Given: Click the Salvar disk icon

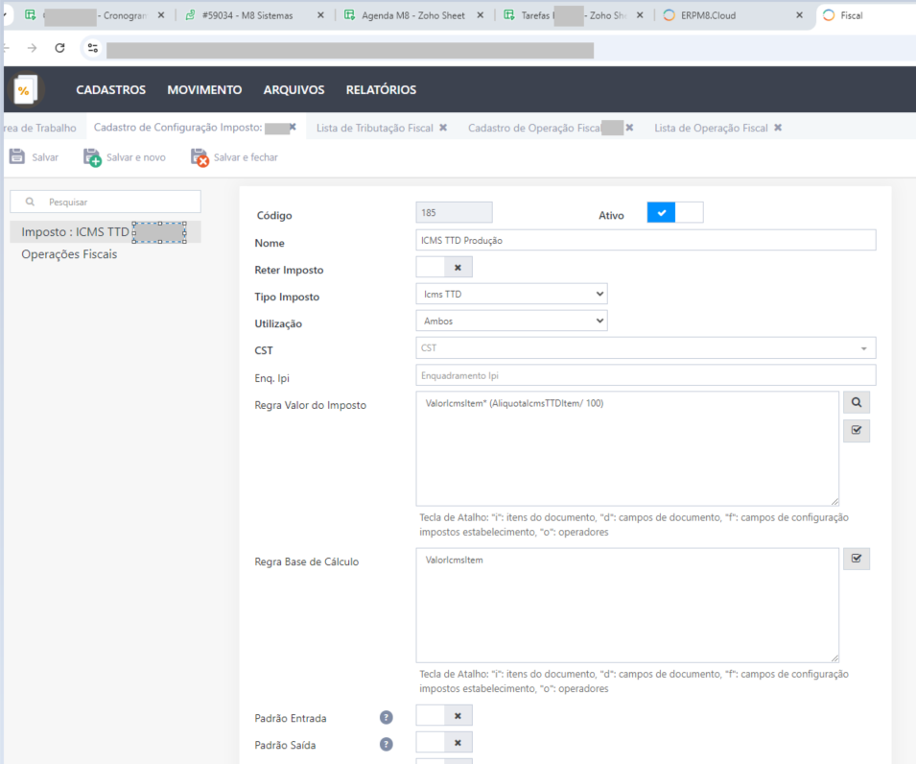Looking at the screenshot, I should 17,156.
